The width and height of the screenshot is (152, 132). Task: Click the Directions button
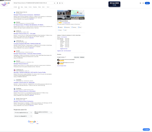point(67,27)
